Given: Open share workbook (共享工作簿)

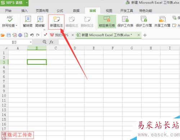Looking at the screenshot, I should tap(162, 22).
